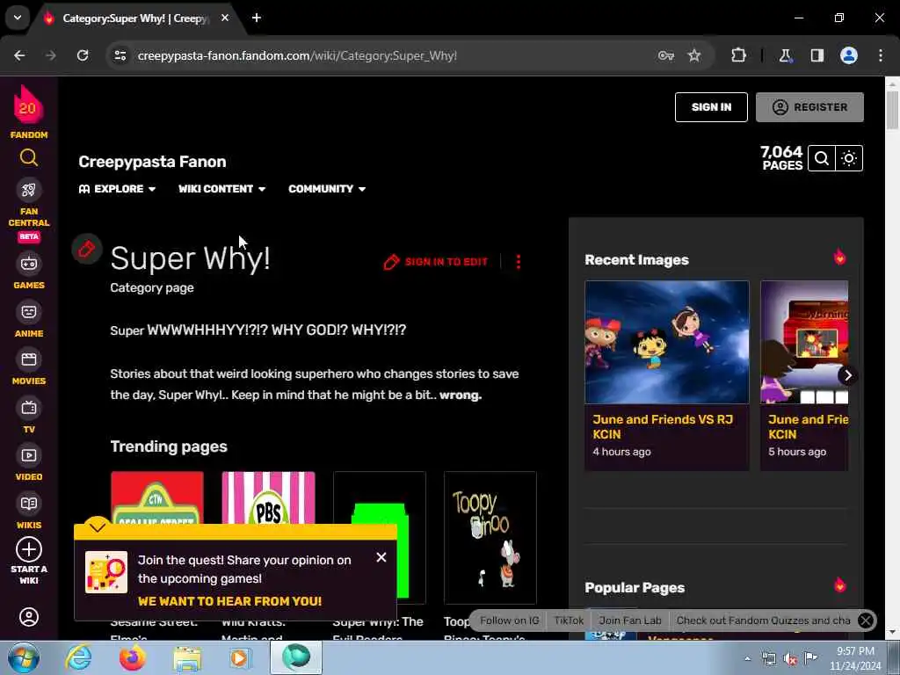
Task: Toggle the browser side panel icon
Action: pos(817,55)
